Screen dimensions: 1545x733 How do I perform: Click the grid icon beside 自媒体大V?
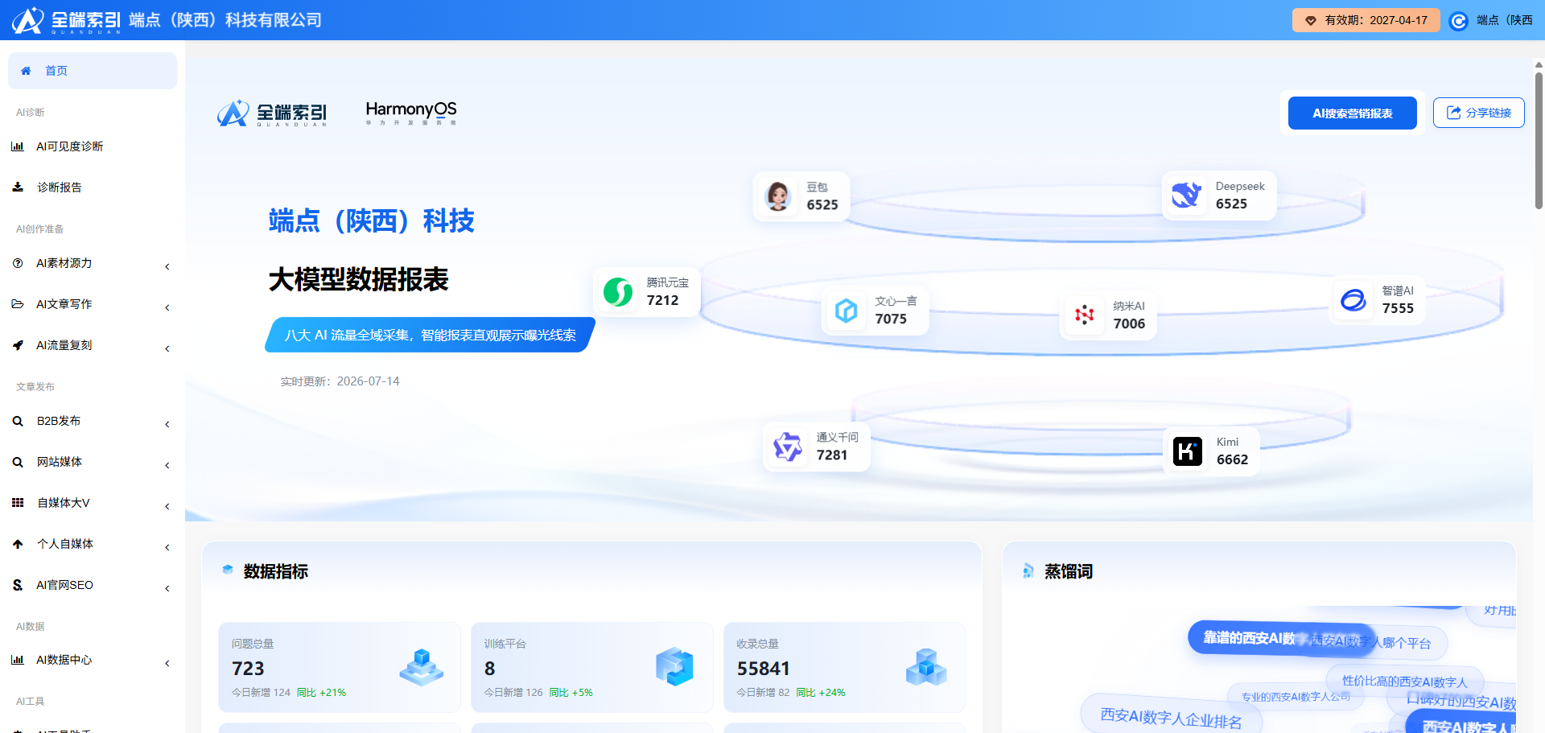(x=18, y=503)
